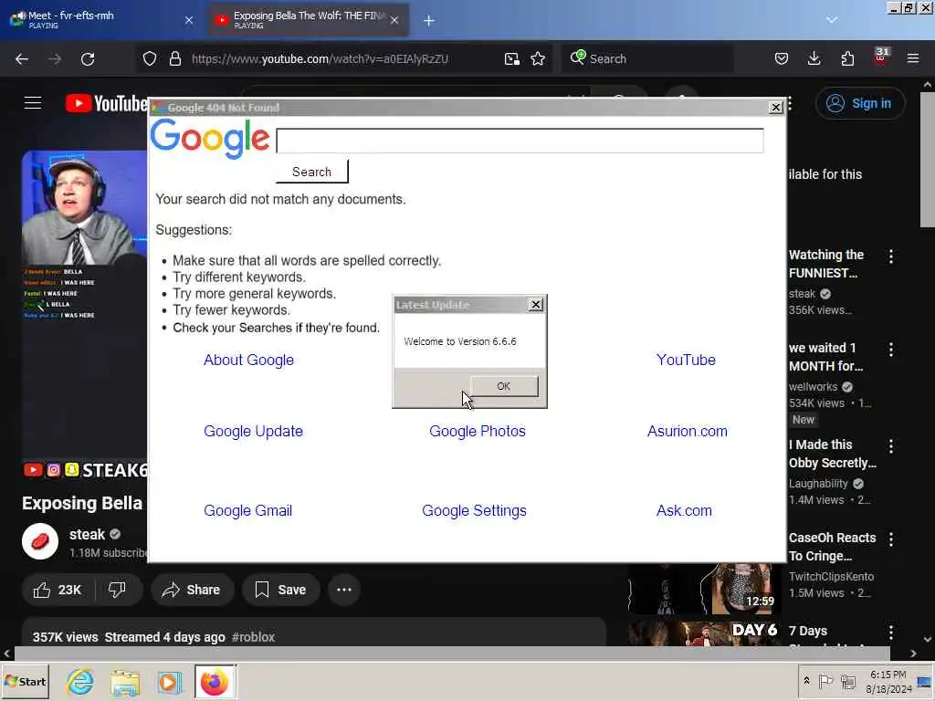The height and width of the screenshot is (701, 935).
Task: Open Windows Media Player from taskbar
Action: pyautogui.click(x=169, y=682)
